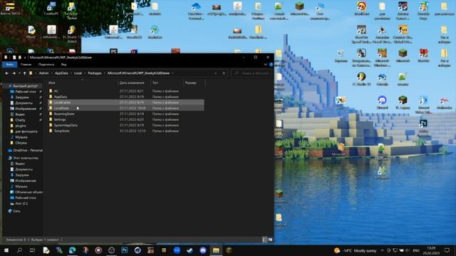Select Этот компьютер in sidebar
This screenshot has width=456, height=256.
point(23,158)
